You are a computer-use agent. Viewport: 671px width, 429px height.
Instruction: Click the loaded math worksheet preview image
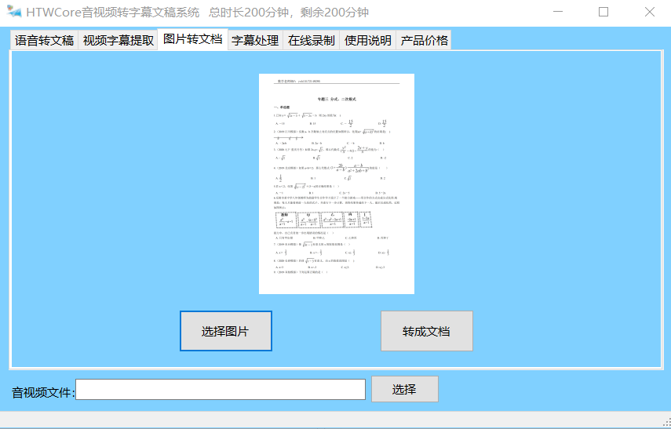pyautogui.click(x=336, y=184)
